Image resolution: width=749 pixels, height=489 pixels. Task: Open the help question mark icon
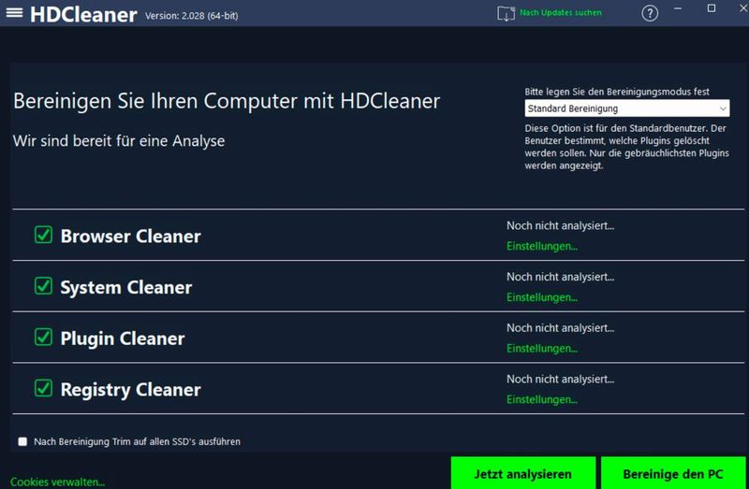[x=650, y=13]
